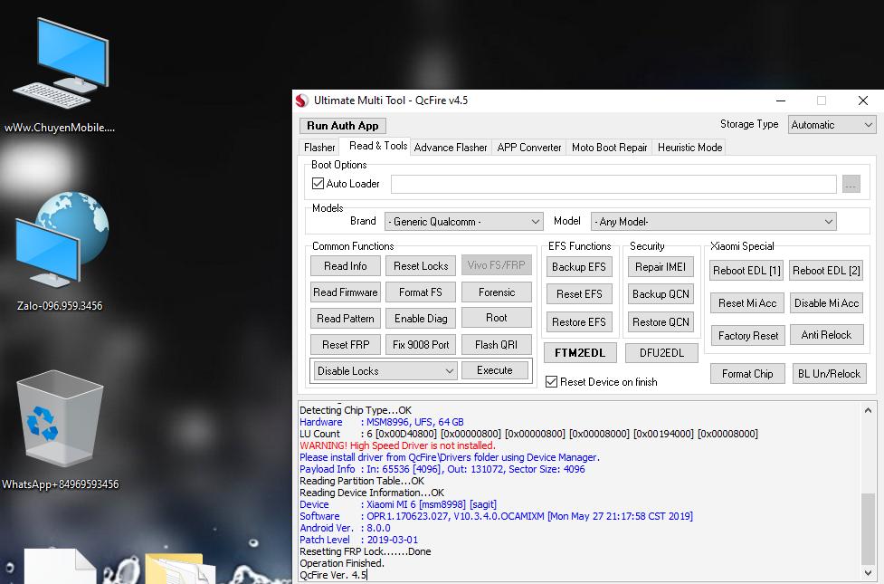Image resolution: width=884 pixels, height=584 pixels.
Task: Click the Run Auth App button
Action: (x=343, y=126)
